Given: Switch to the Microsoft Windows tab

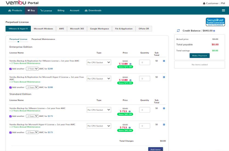Looking at the screenshot, I should (43, 29).
